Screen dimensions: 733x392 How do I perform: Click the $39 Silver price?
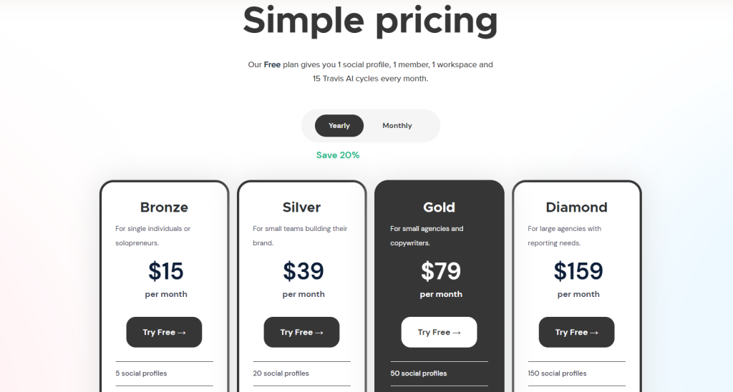coord(303,271)
